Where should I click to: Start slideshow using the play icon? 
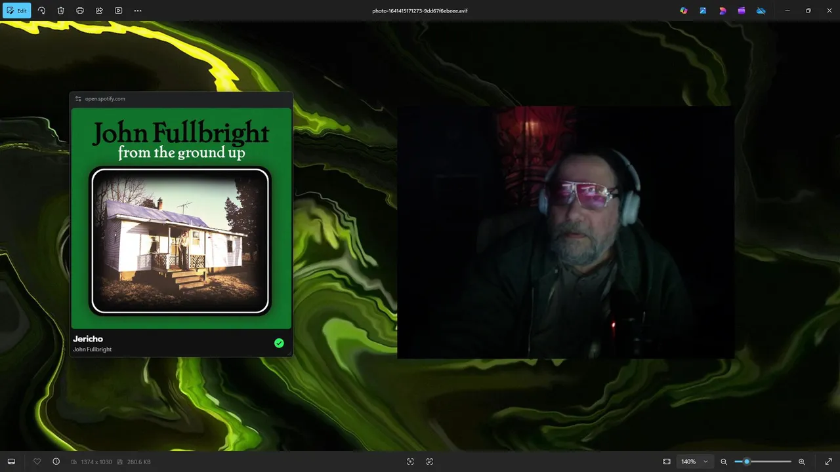click(x=118, y=10)
